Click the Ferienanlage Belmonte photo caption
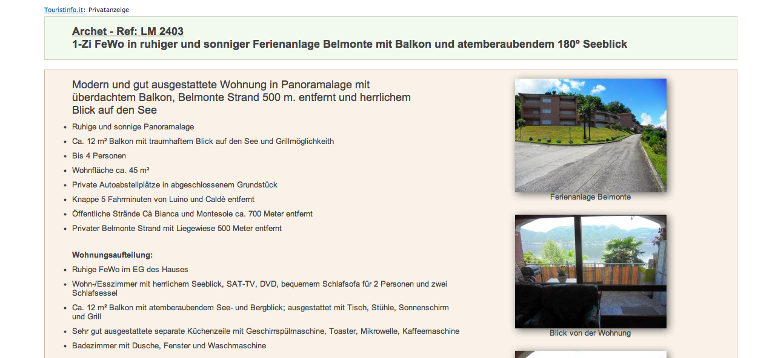The image size is (775, 358). [590, 197]
